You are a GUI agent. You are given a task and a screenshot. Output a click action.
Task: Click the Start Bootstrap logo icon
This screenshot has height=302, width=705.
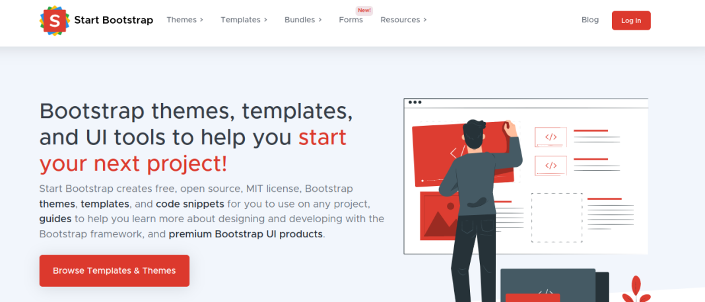point(54,20)
